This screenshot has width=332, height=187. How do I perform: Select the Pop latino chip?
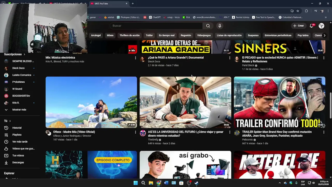pyautogui.click(x=303, y=35)
